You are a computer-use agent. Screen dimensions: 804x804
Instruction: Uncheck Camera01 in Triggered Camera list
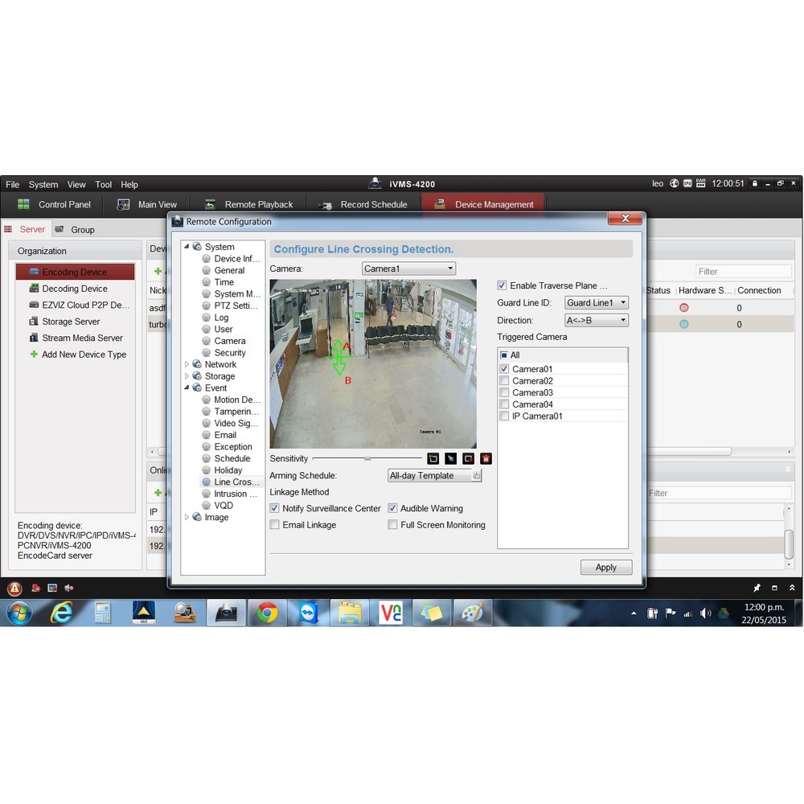pos(504,369)
